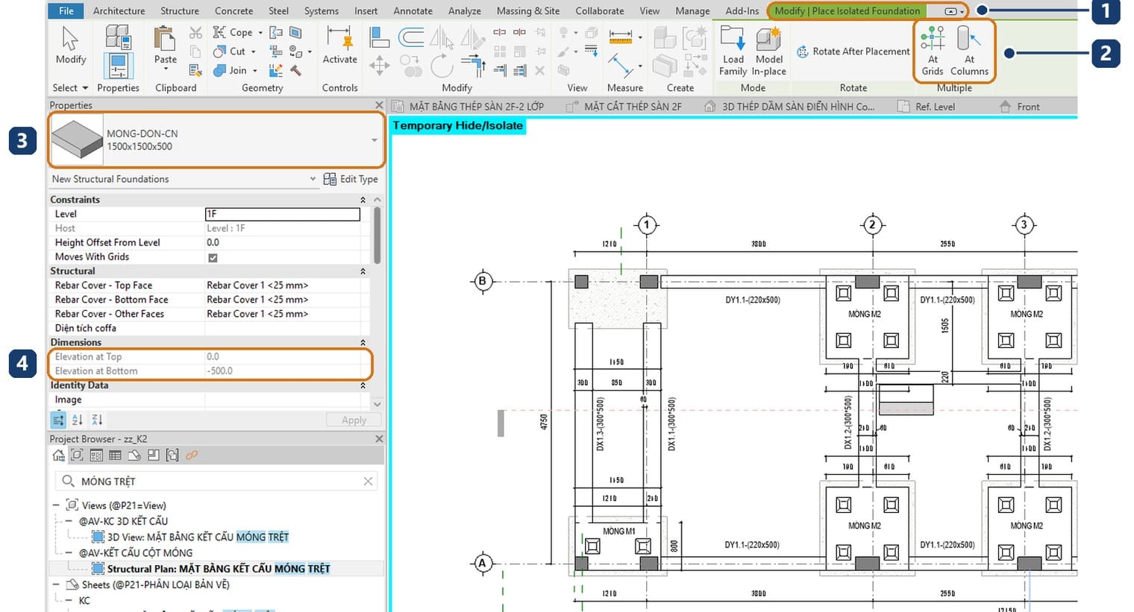Screen dimensions: 1134x612
Task: Switch to the Annotate ribbon tab
Action: tap(413, 10)
